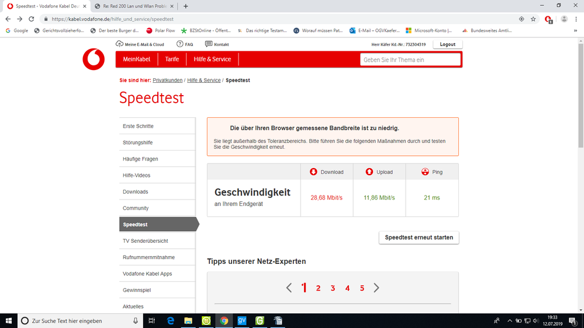
Task: Open the Chrome taskbar icon
Action: [224, 320]
